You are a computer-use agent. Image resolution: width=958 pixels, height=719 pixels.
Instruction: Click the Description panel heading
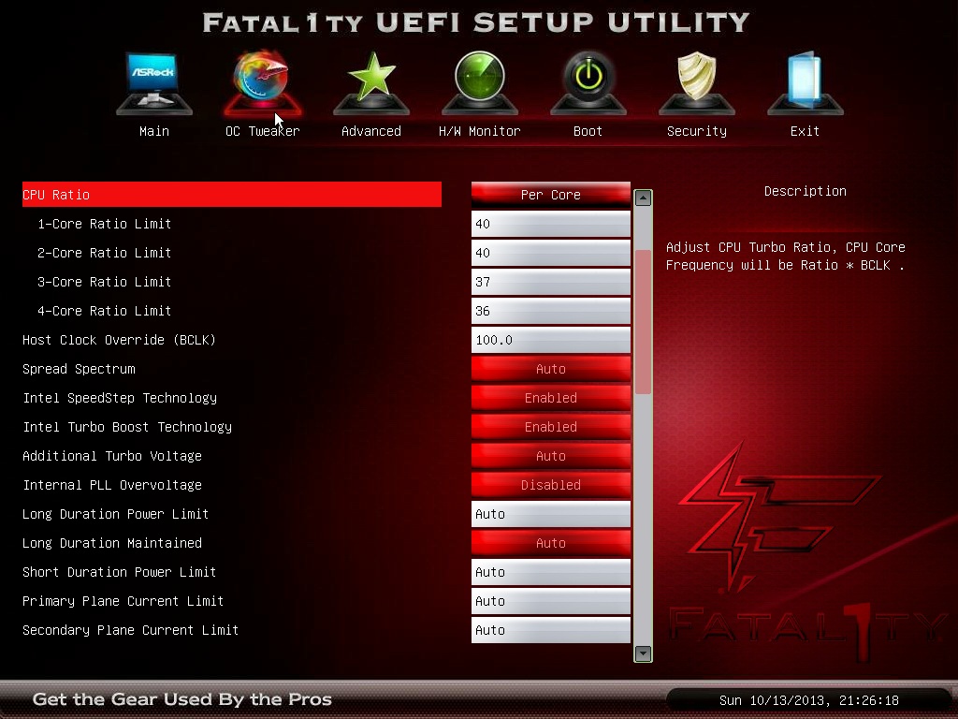(x=806, y=191)
